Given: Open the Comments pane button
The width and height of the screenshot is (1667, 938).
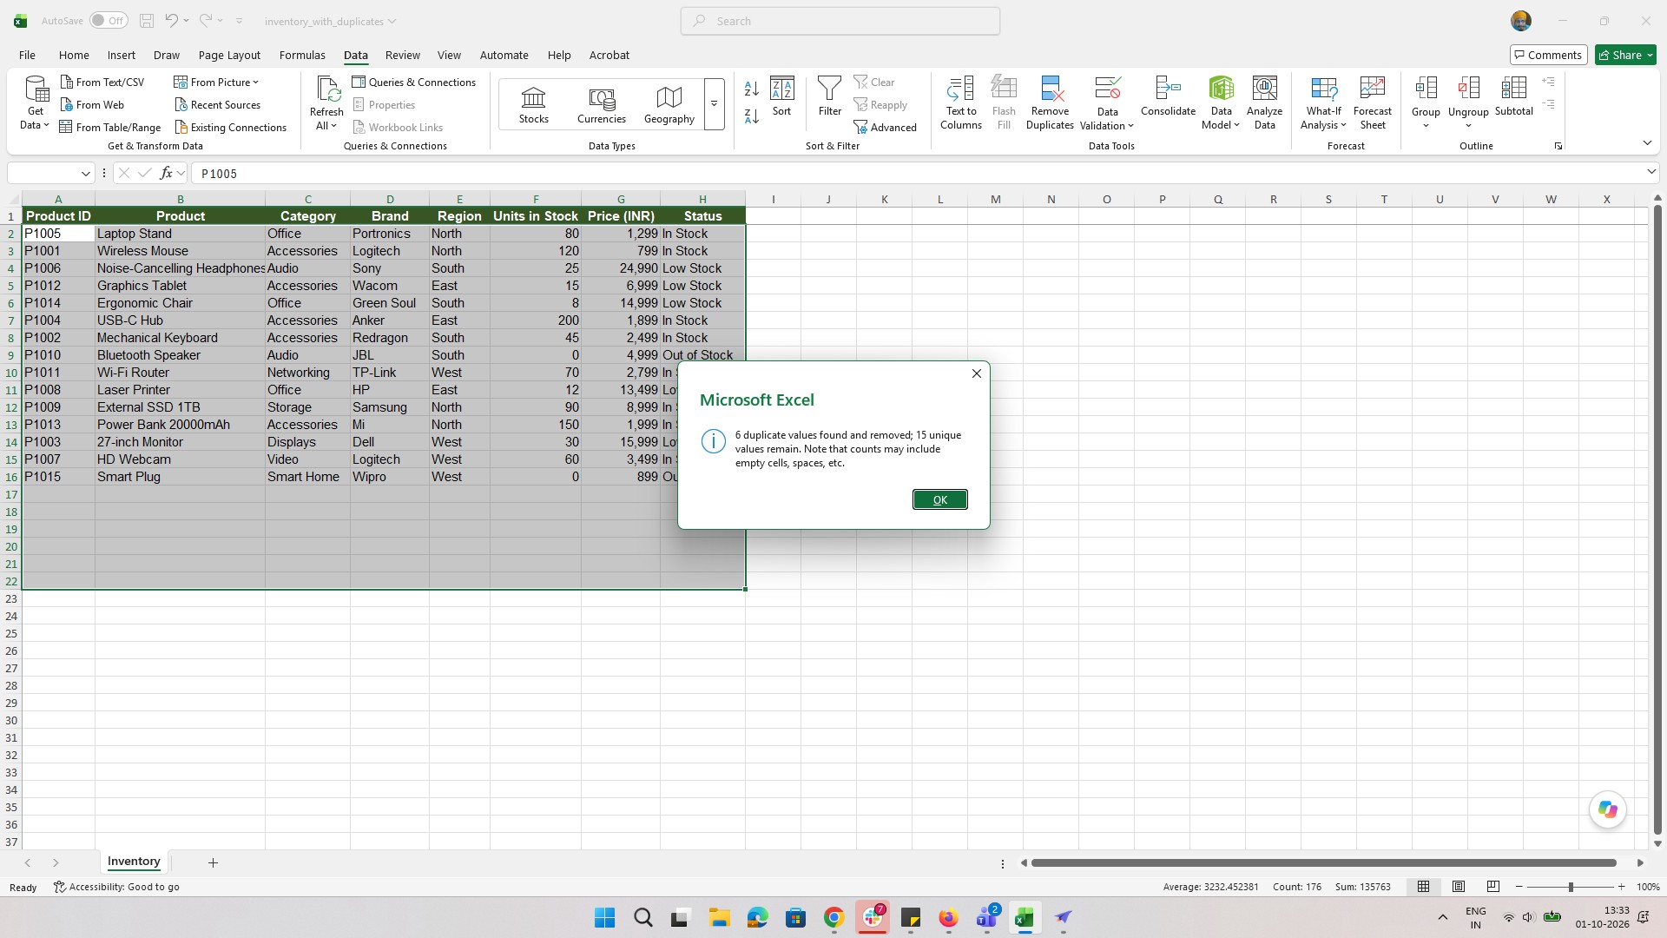Looking at the screenshot, I should click(1548, 55).
